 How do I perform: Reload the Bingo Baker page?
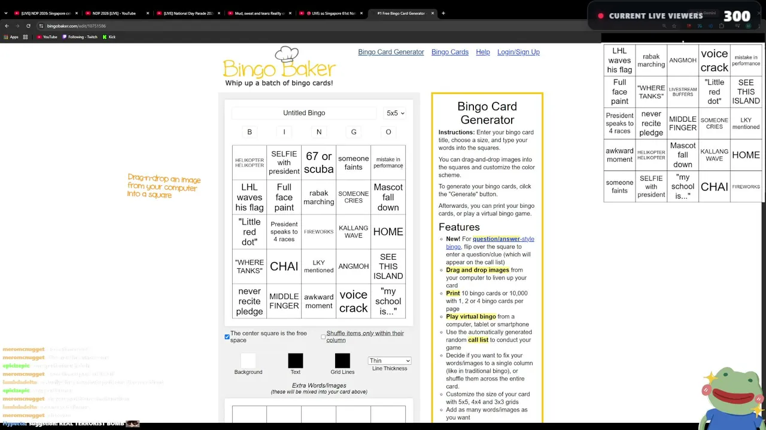pos(28,26)
